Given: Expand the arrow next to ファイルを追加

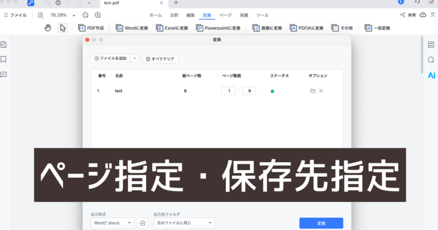Looking at the screenshot, I should click(134, 58).
